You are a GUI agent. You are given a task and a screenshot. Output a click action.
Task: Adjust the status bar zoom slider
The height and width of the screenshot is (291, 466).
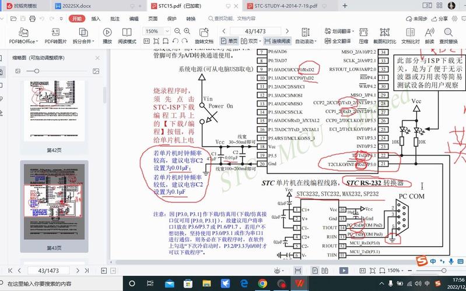coord(444,271)
